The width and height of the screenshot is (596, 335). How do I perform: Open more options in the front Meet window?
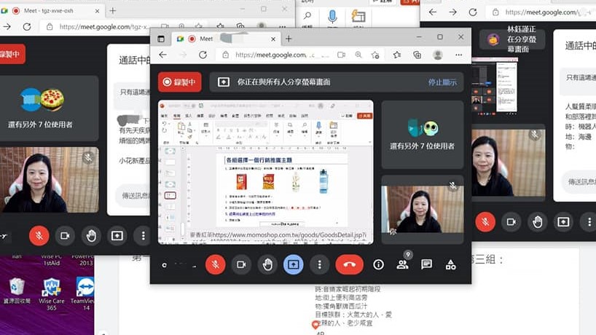(319, 264)
